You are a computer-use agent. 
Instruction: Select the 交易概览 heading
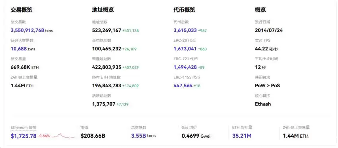[x=21, y=10]
